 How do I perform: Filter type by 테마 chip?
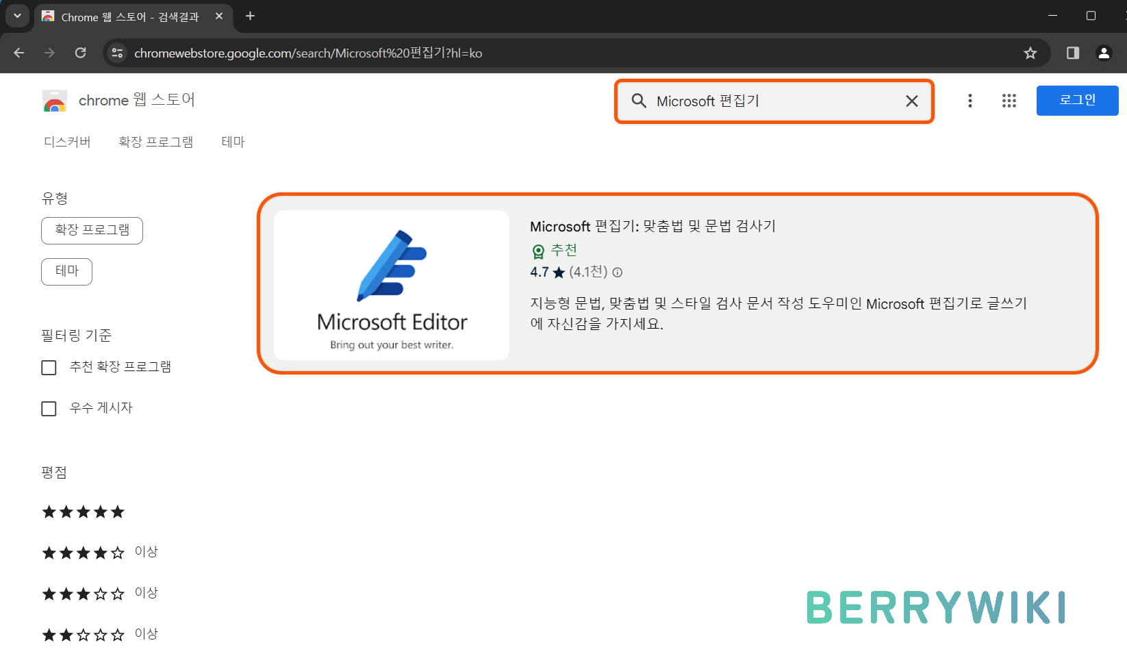pyautogui.click(x=66, y=271)
